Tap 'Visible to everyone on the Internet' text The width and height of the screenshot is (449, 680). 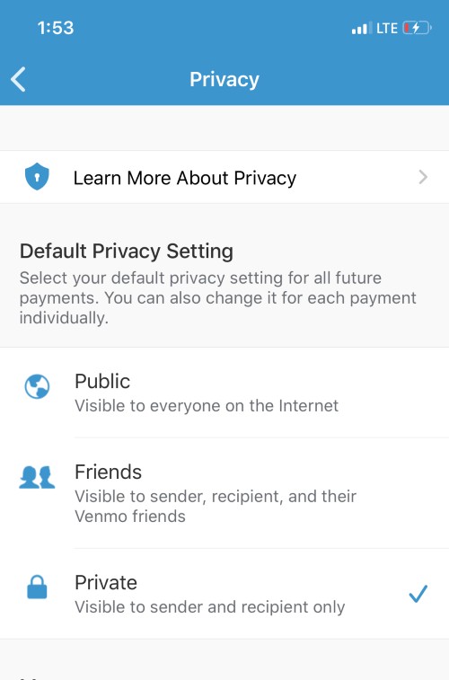point(207,406)
